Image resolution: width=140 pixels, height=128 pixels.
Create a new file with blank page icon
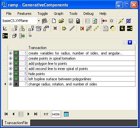click(54, 21)
